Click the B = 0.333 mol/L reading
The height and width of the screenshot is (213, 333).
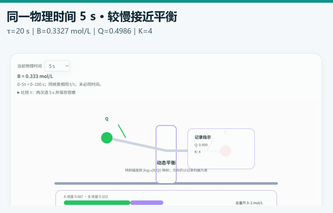35,76
